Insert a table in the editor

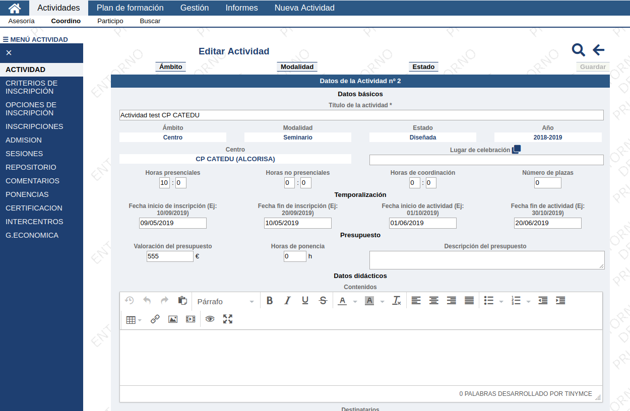pyautogui.click(x=131, y=319)
